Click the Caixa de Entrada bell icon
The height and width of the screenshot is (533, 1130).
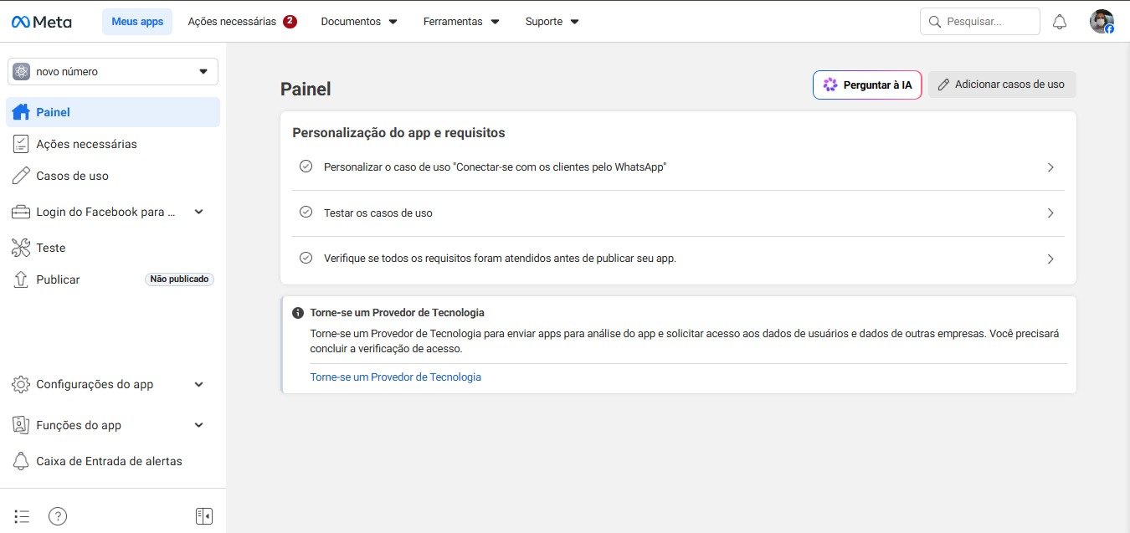pos(21,461)
